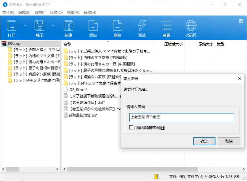Click the 名称 column header to sort
This screenshot has width=247, height=181.
pos(67,44)
